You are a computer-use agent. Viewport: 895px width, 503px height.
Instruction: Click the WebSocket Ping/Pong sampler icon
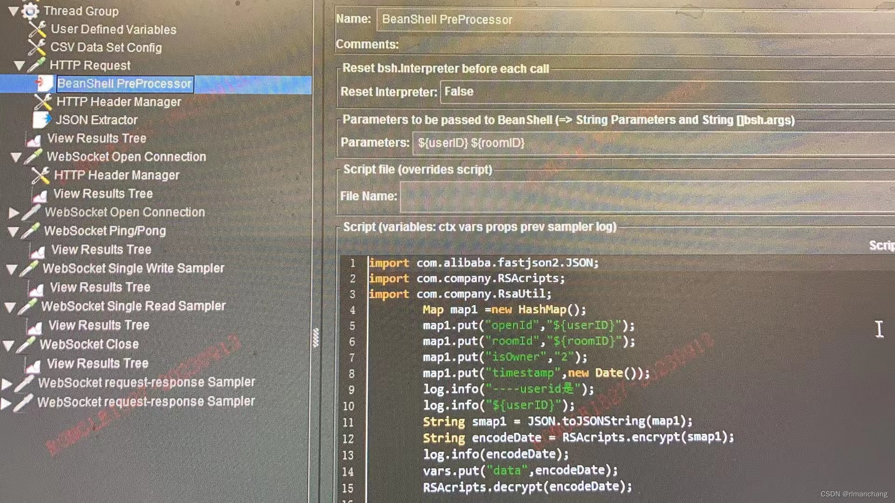pos(30,231)
